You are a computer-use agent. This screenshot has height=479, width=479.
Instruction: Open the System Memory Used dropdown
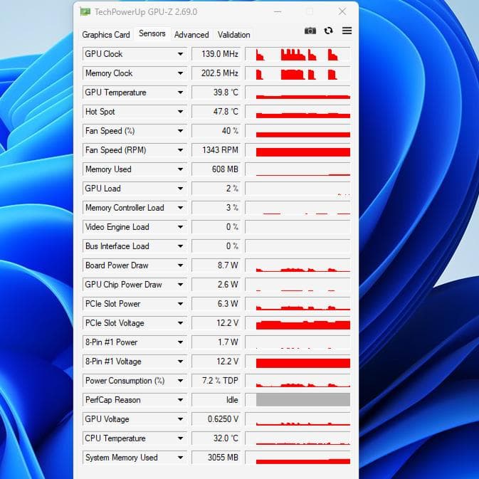181,458
